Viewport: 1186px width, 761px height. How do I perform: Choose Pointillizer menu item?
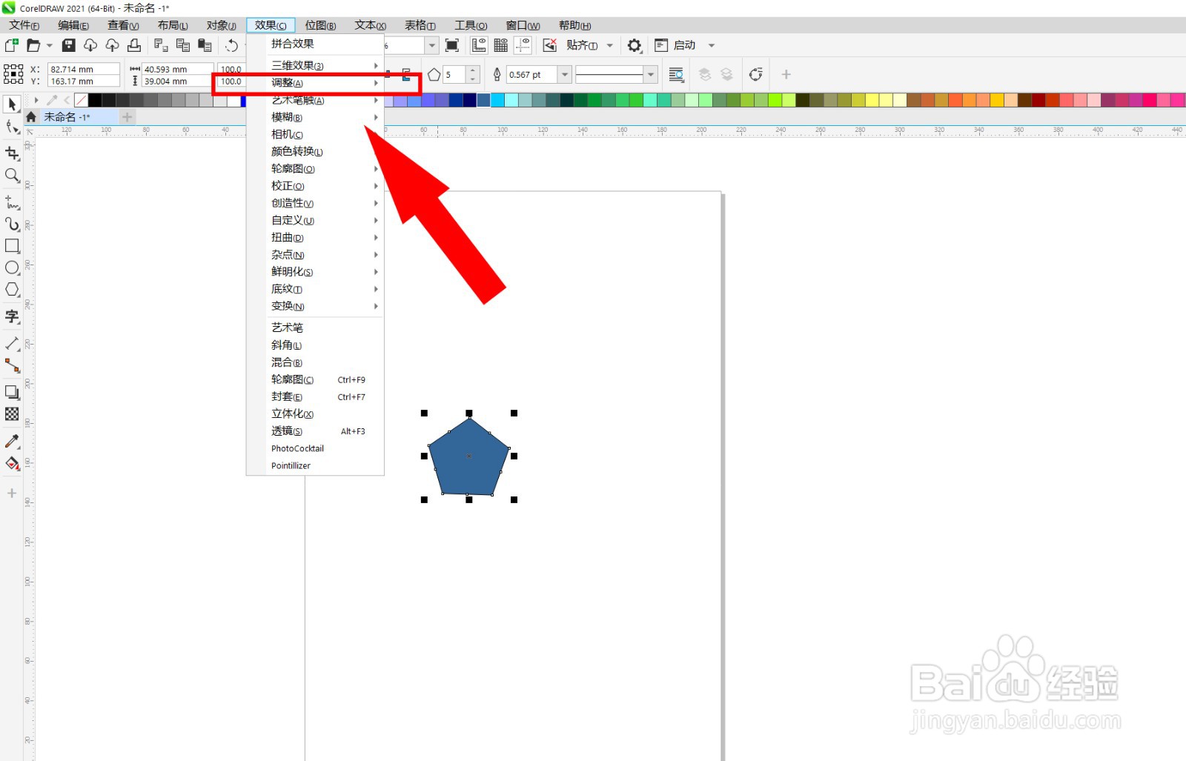point(315,465)
